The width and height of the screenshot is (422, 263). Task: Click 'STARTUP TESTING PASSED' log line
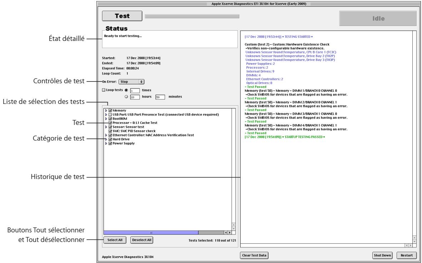coord(285,137)
